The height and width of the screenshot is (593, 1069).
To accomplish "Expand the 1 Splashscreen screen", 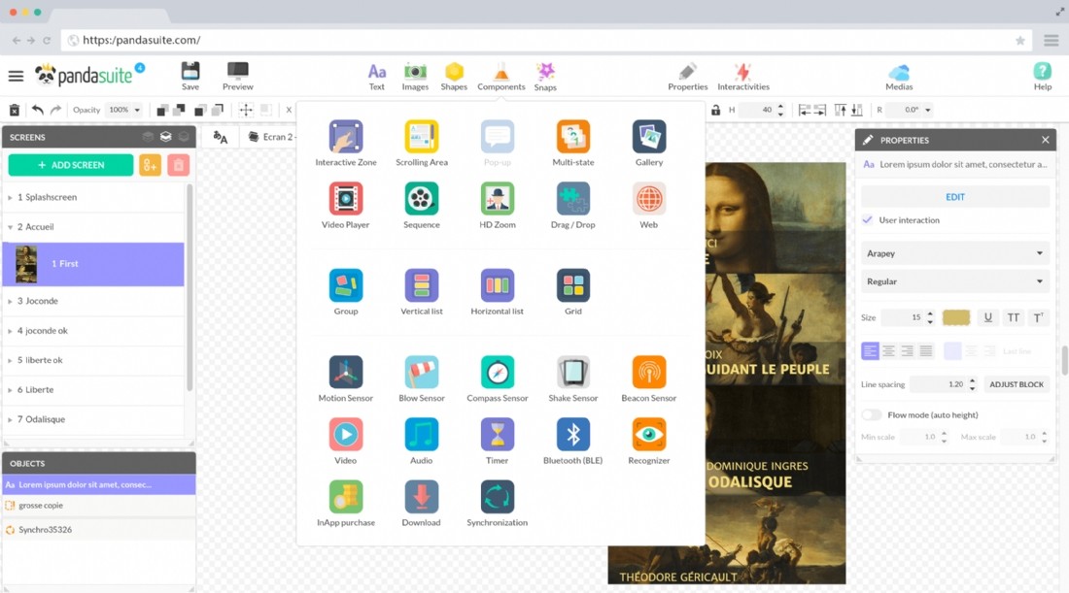I will click(x=11, y=197).
